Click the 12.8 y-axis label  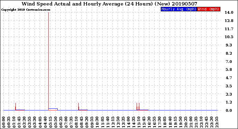pos(229,21)
